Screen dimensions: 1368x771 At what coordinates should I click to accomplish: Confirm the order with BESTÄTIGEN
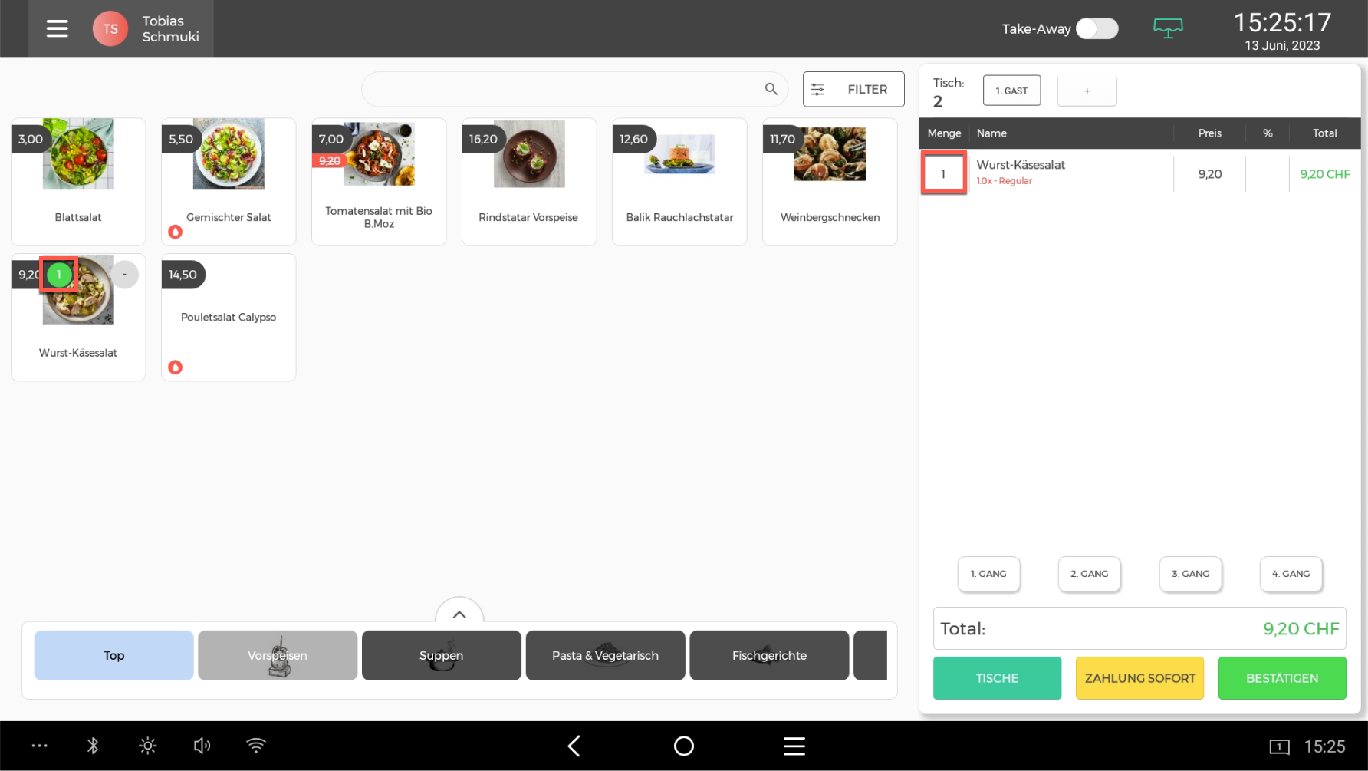tap(1282, 678)
